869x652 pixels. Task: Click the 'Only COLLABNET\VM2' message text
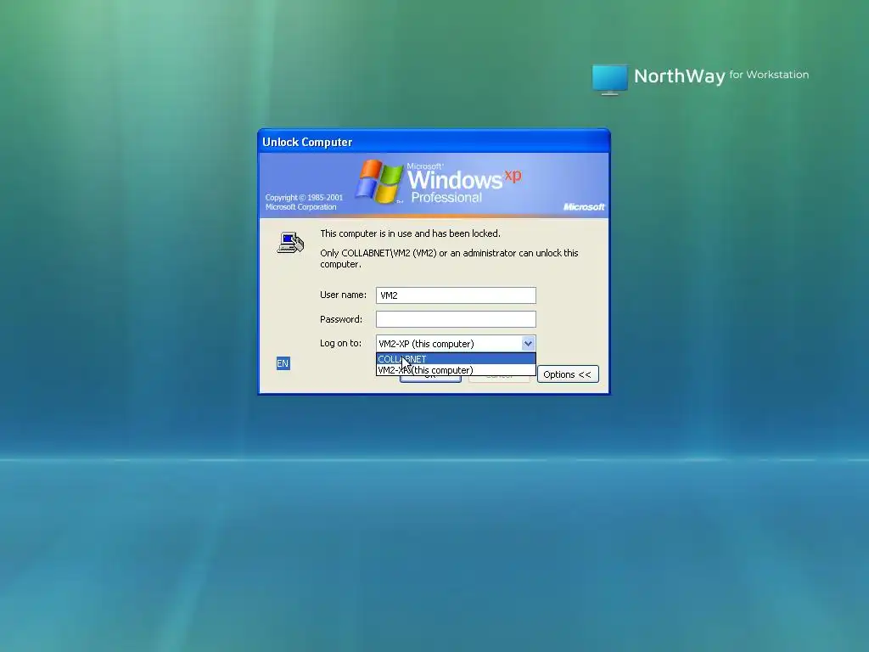tap(449, 258)
